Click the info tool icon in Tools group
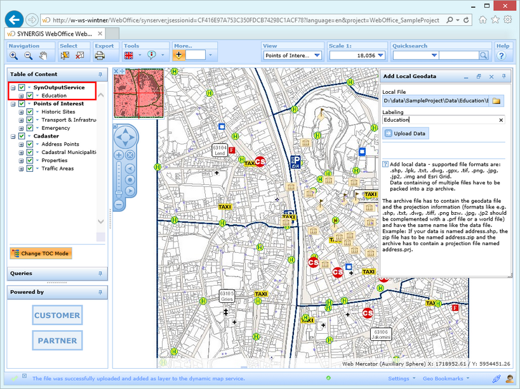This screenshot has width=520, height=389. (x=151, y=56)
